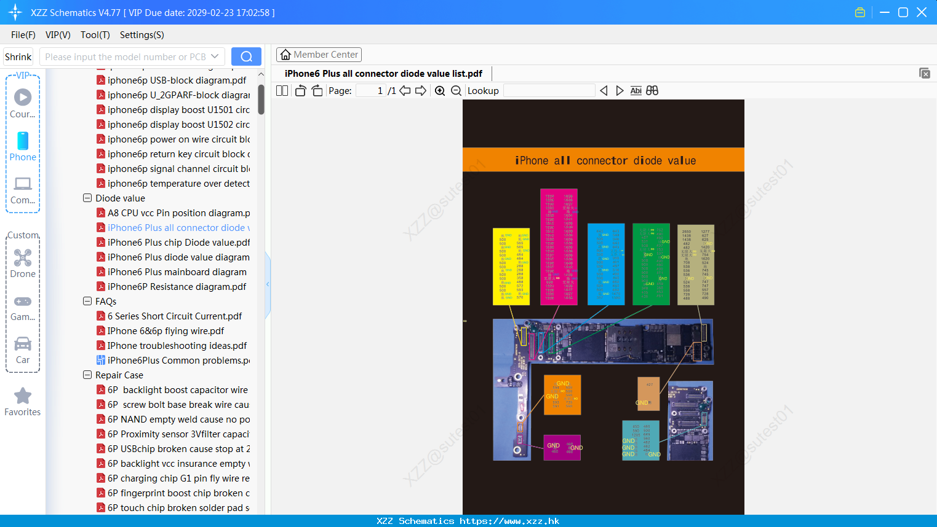Zoom in on the PDF
Screen dimensions: 937x527
tap(440, 91)
